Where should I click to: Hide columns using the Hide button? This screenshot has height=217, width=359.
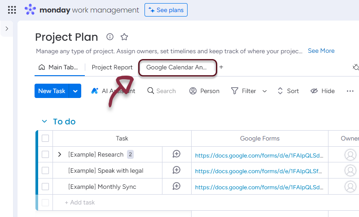pyautogui.click(x=323, y=91)
